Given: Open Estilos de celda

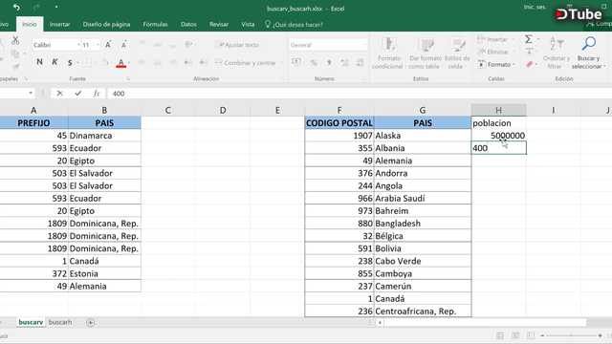Looking at the screenshot, I should point(457,54).
